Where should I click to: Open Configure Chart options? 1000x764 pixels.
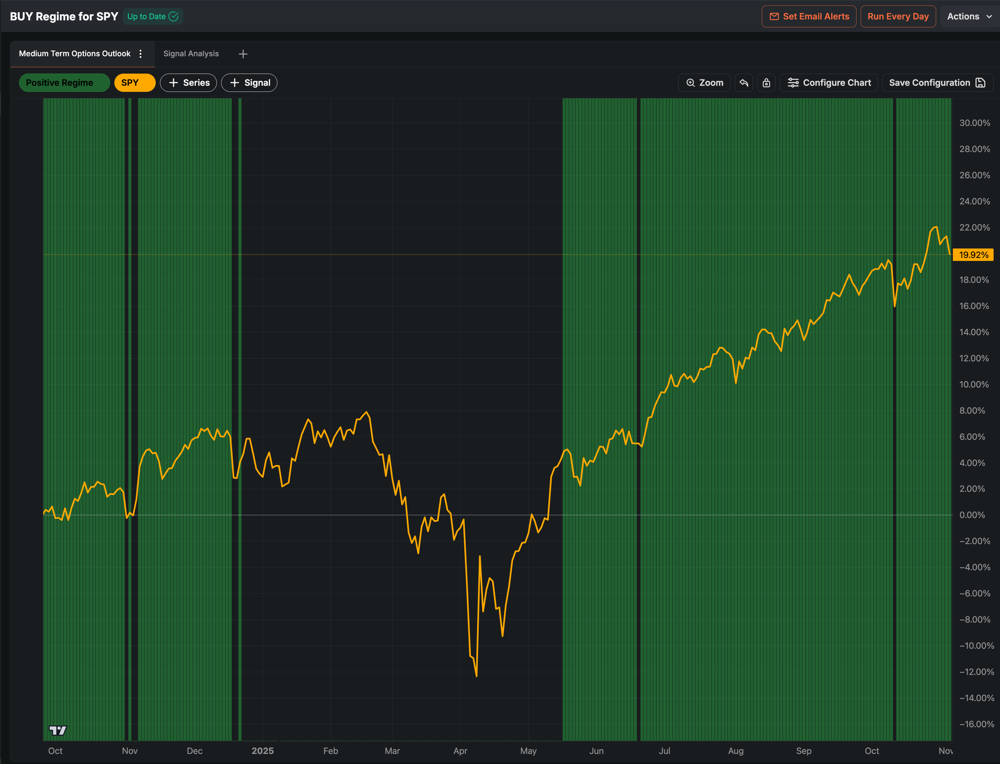coord(828,83)
